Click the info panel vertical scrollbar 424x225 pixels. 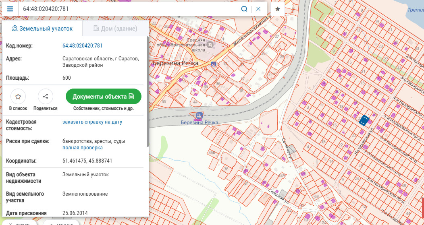(148, 93)
